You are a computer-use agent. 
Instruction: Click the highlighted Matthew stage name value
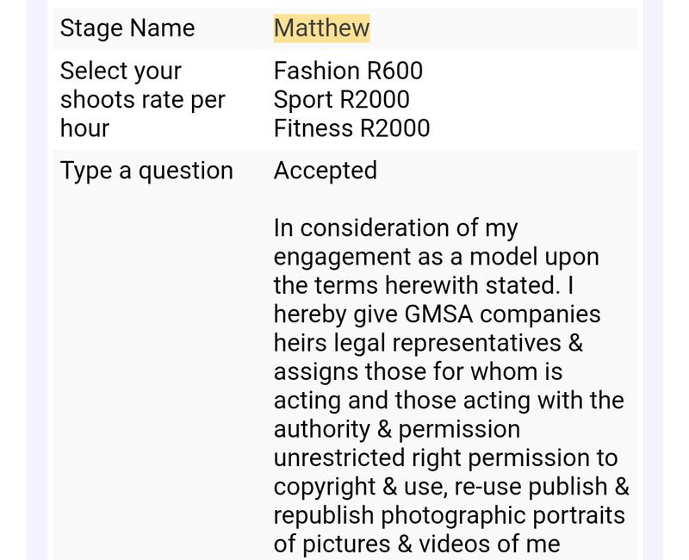pyautogui.click(x=321, y=28)
